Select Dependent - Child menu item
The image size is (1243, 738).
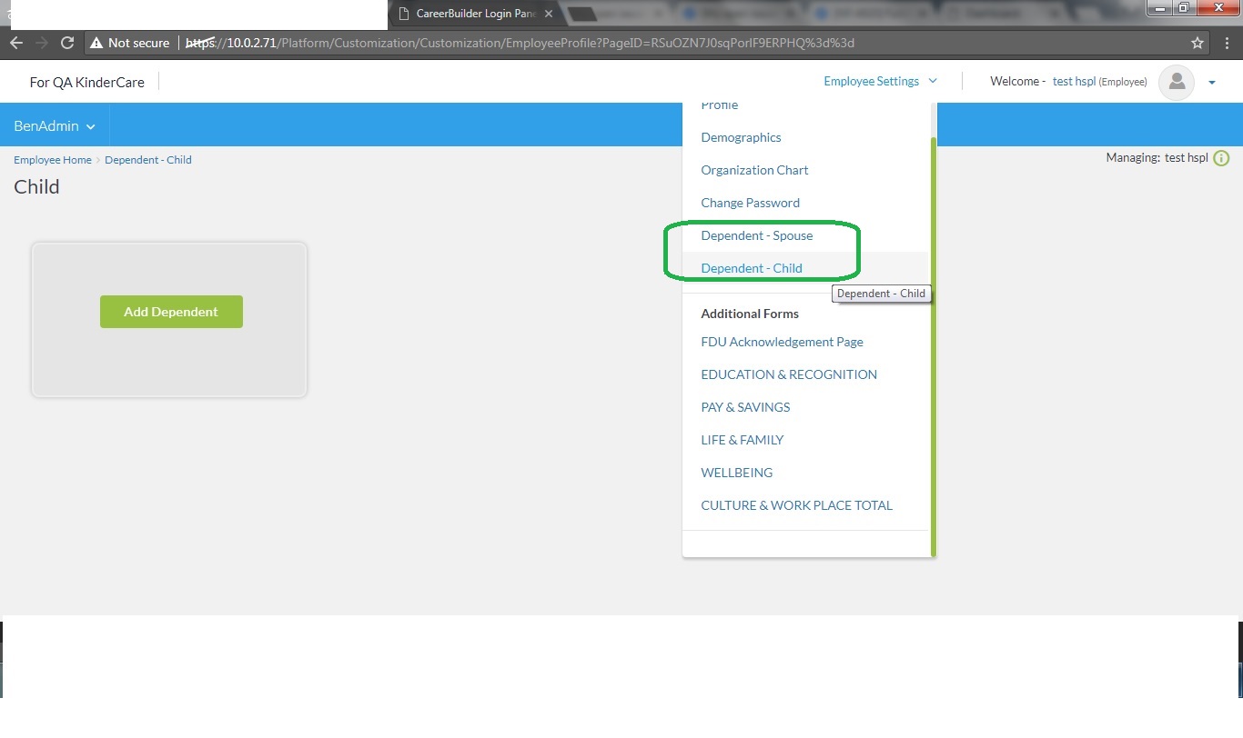751,268
